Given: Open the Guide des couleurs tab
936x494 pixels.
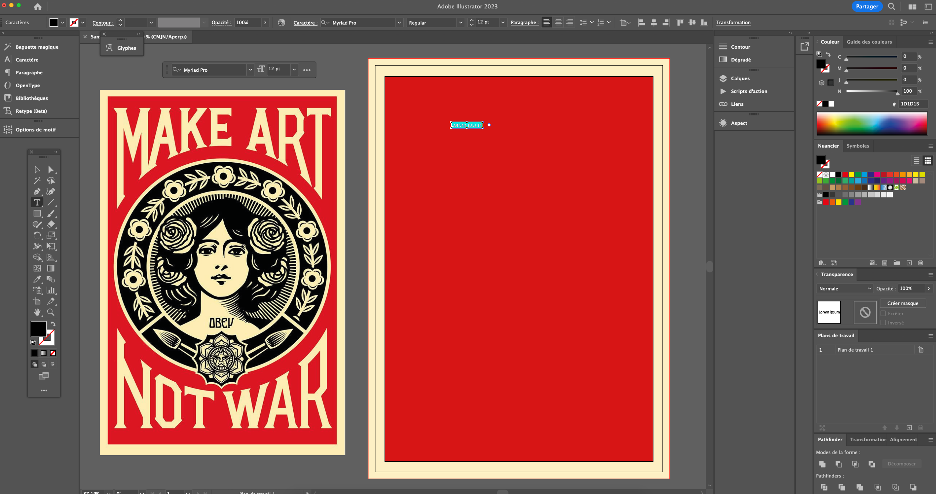Looking at the screenshot, I should pos(869,42).
